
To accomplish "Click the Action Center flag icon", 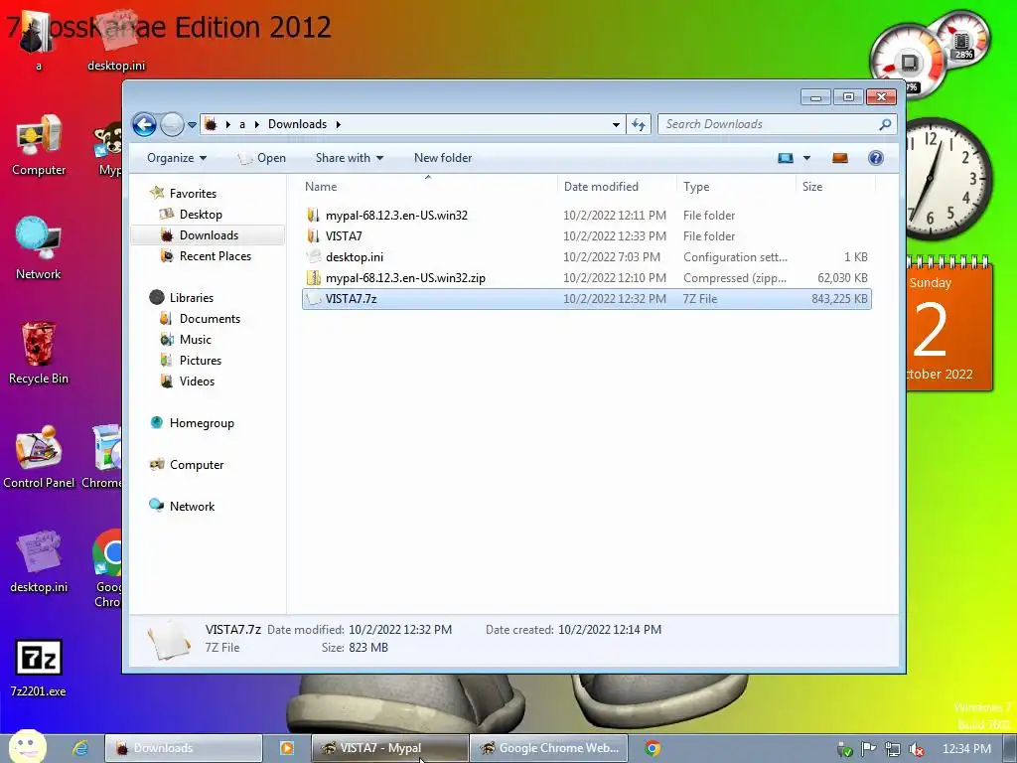I will pyautogui.click(x=868, y=749).
